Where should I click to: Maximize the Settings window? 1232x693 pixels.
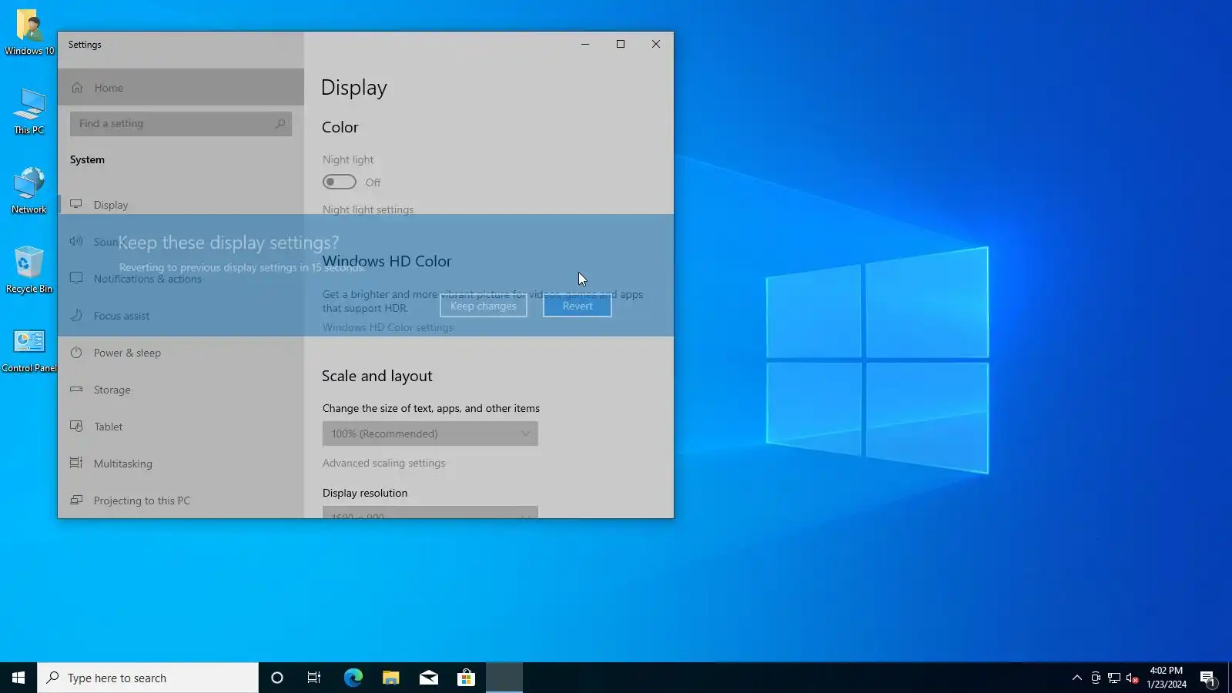pos(621,44)
